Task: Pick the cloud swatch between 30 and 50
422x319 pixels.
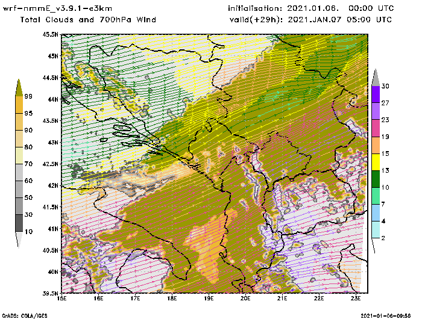Action: (x=19, y=206)
